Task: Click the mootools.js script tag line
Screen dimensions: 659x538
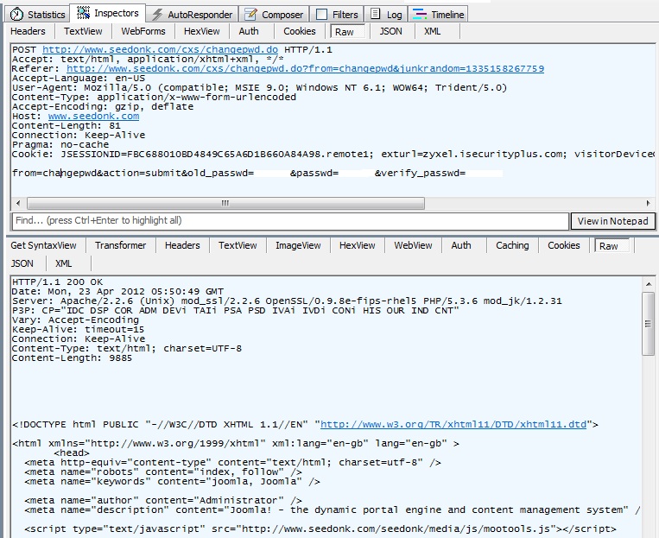Action: tap(320, 529)
